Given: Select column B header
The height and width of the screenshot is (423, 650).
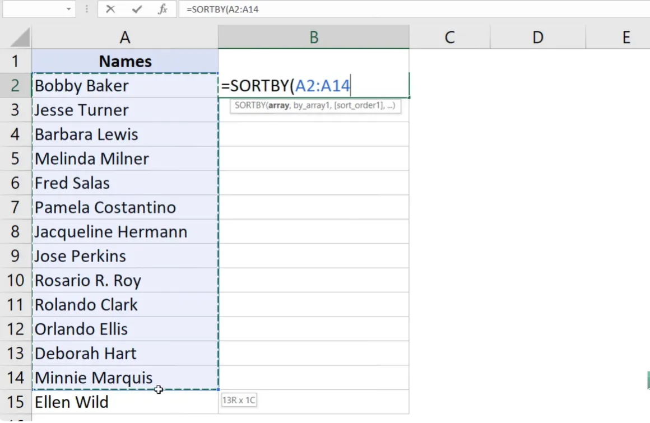Looking at the screenshot, I should [x=314, y=38].
